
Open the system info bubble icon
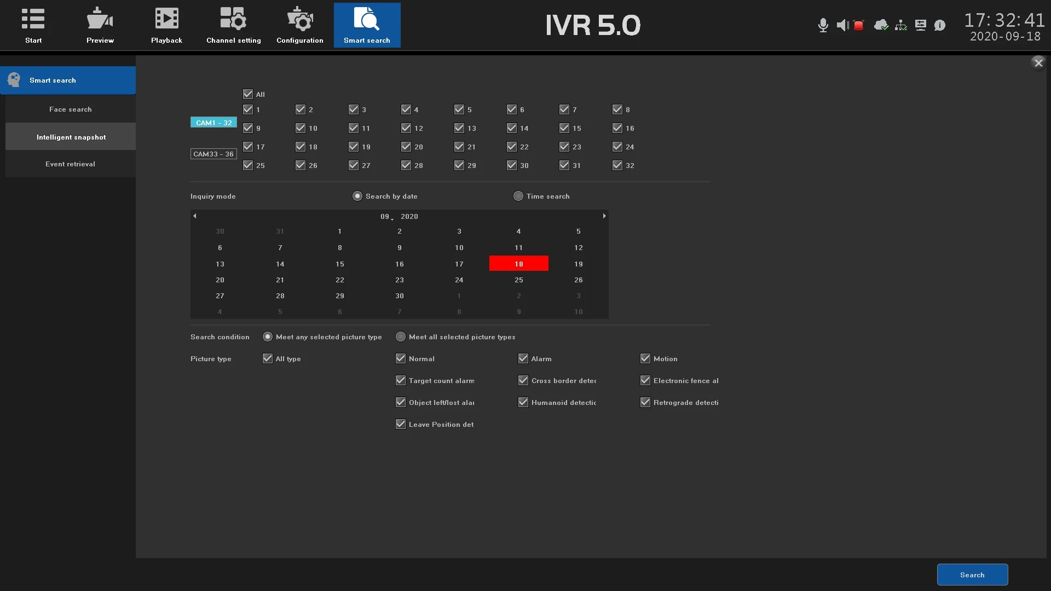(940, 25)
